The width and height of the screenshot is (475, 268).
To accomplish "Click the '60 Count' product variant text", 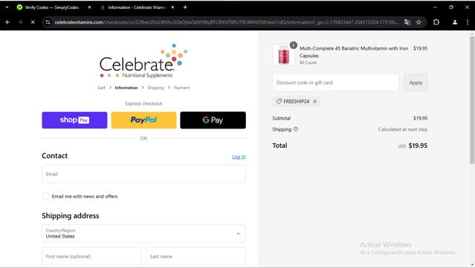I will [x=308, y=62].
